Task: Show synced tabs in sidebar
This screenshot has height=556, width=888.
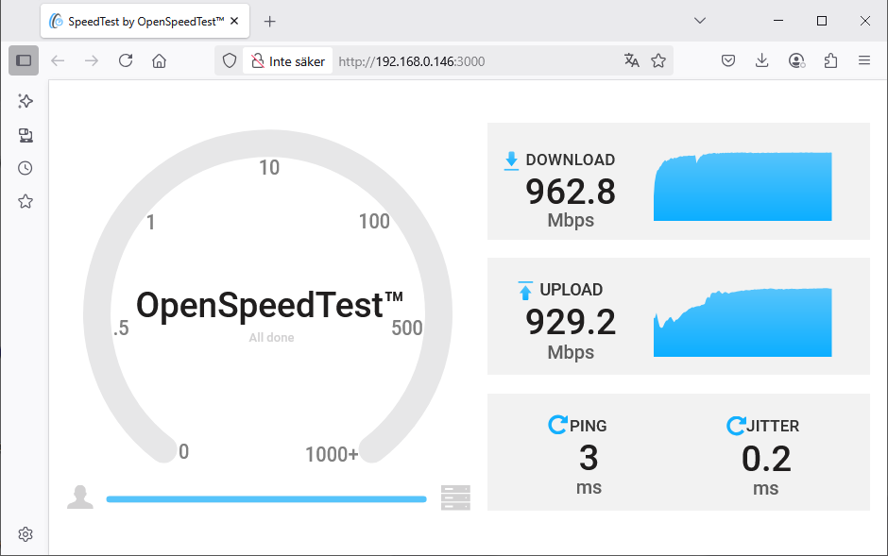Action: (25, 135)
